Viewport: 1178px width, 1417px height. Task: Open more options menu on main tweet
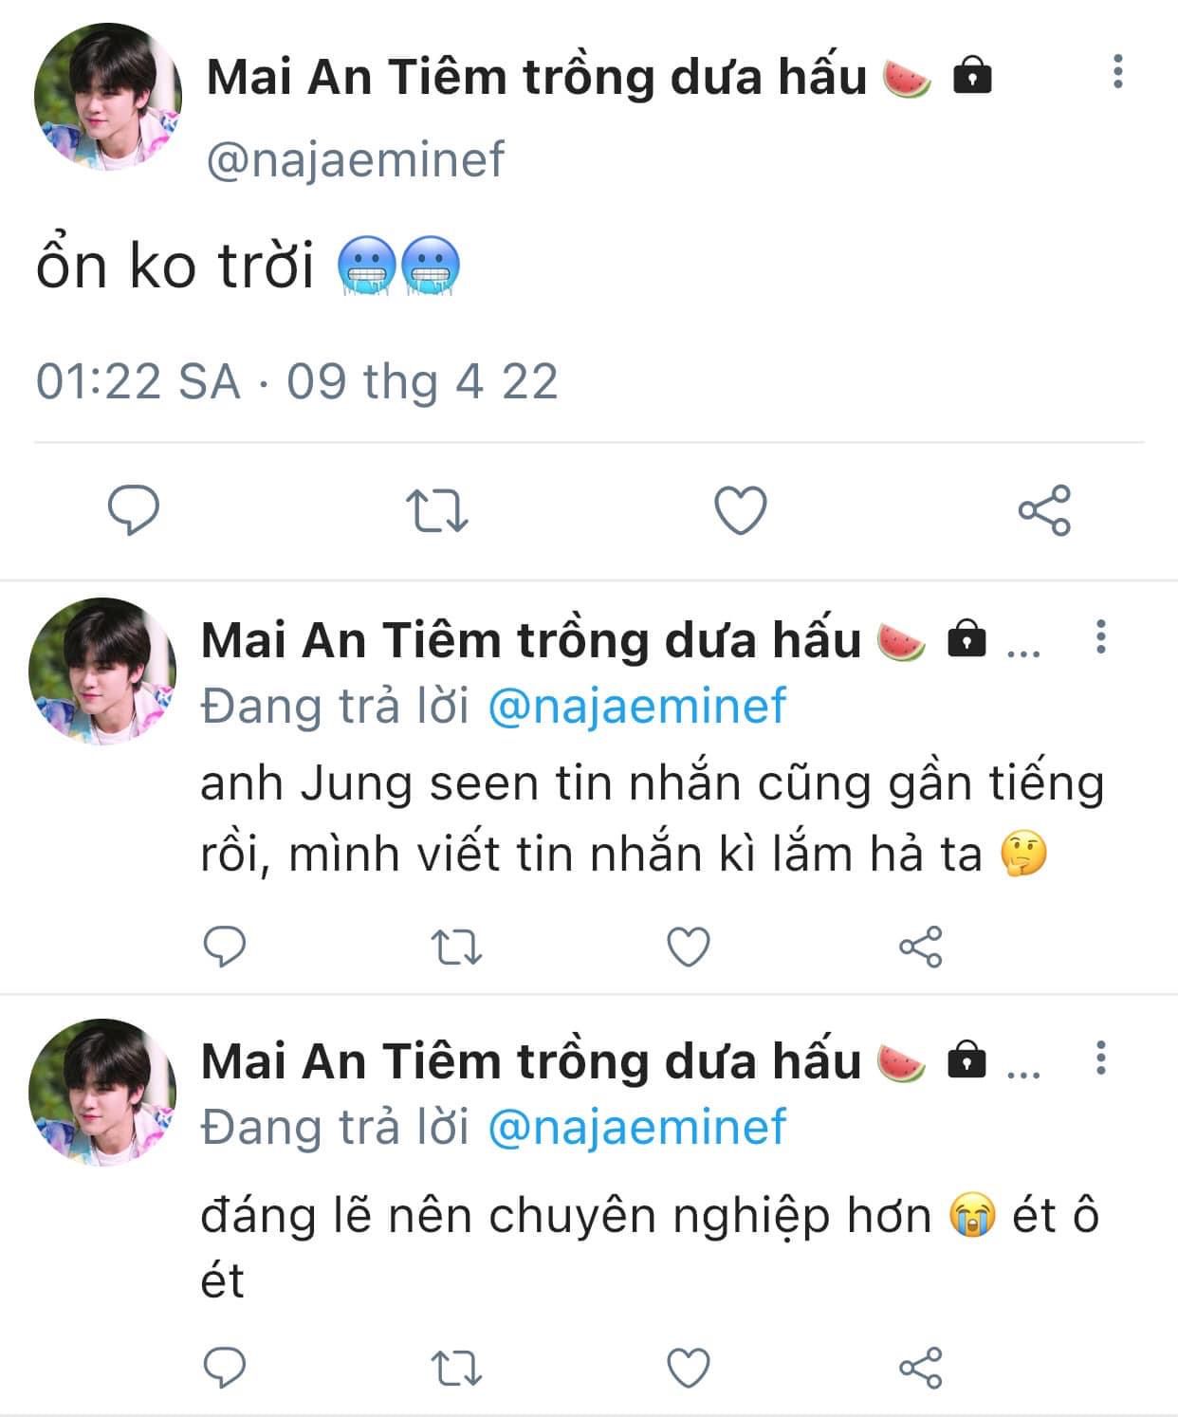tap(1118, 72)
